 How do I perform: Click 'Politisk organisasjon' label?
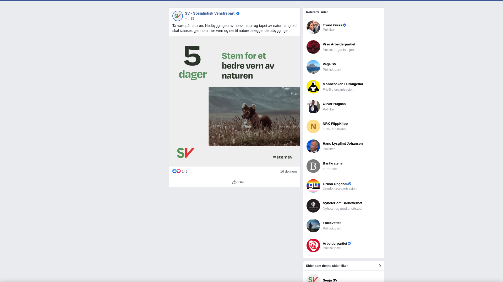(338, 50)
